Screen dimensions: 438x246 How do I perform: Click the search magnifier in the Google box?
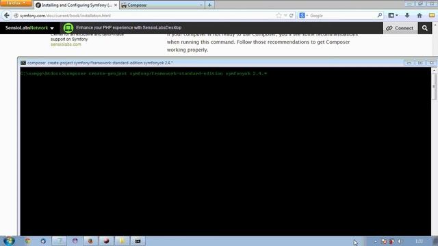379,15
